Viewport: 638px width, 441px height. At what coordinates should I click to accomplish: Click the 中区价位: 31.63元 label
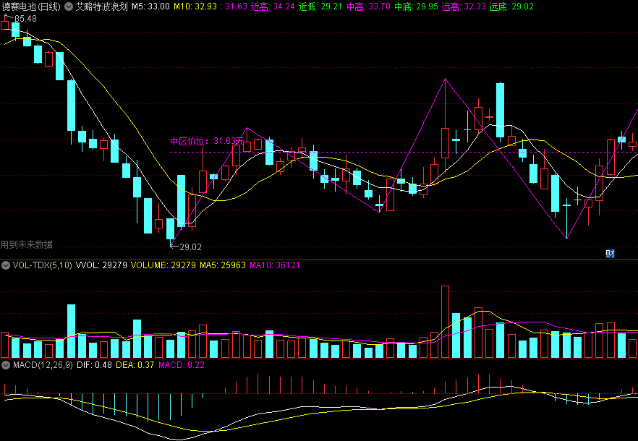coord(207,141)
